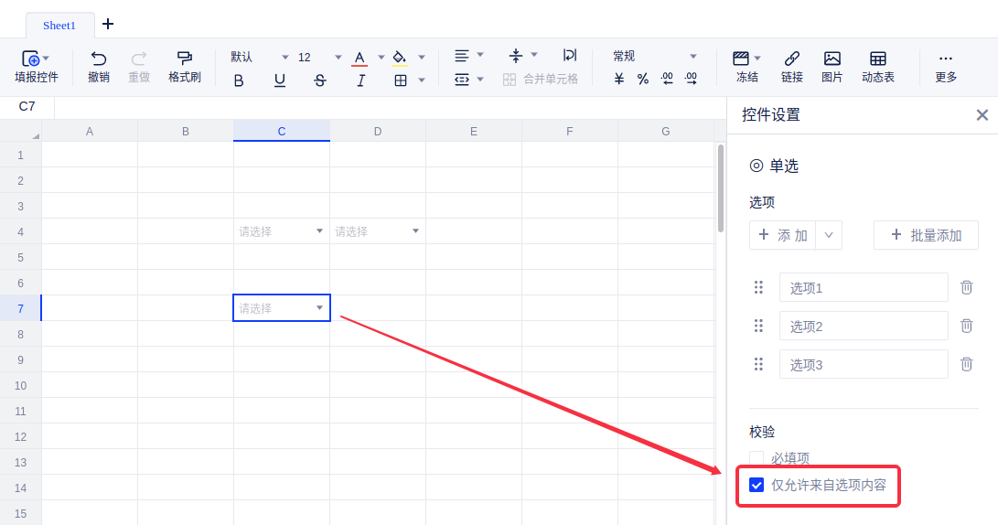The height and width of the screenshot is (525, 998).
Task: Uncheck 仅允许来自选项内容 checkbox
Action: pyautogui.click(x=757, y=485)
